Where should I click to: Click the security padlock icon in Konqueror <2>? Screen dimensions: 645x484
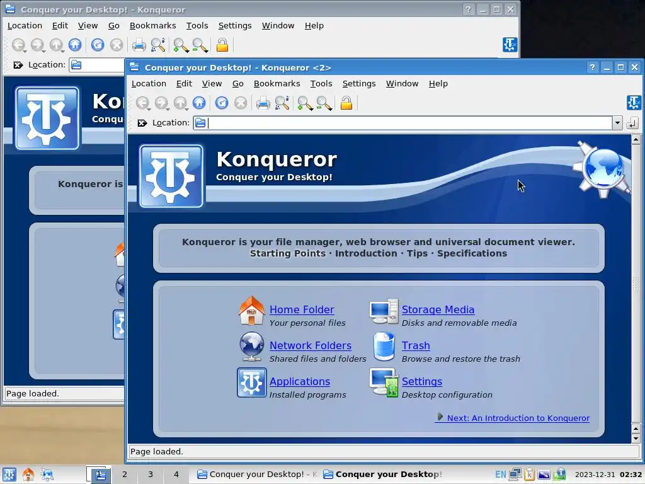tap(346, 103)
